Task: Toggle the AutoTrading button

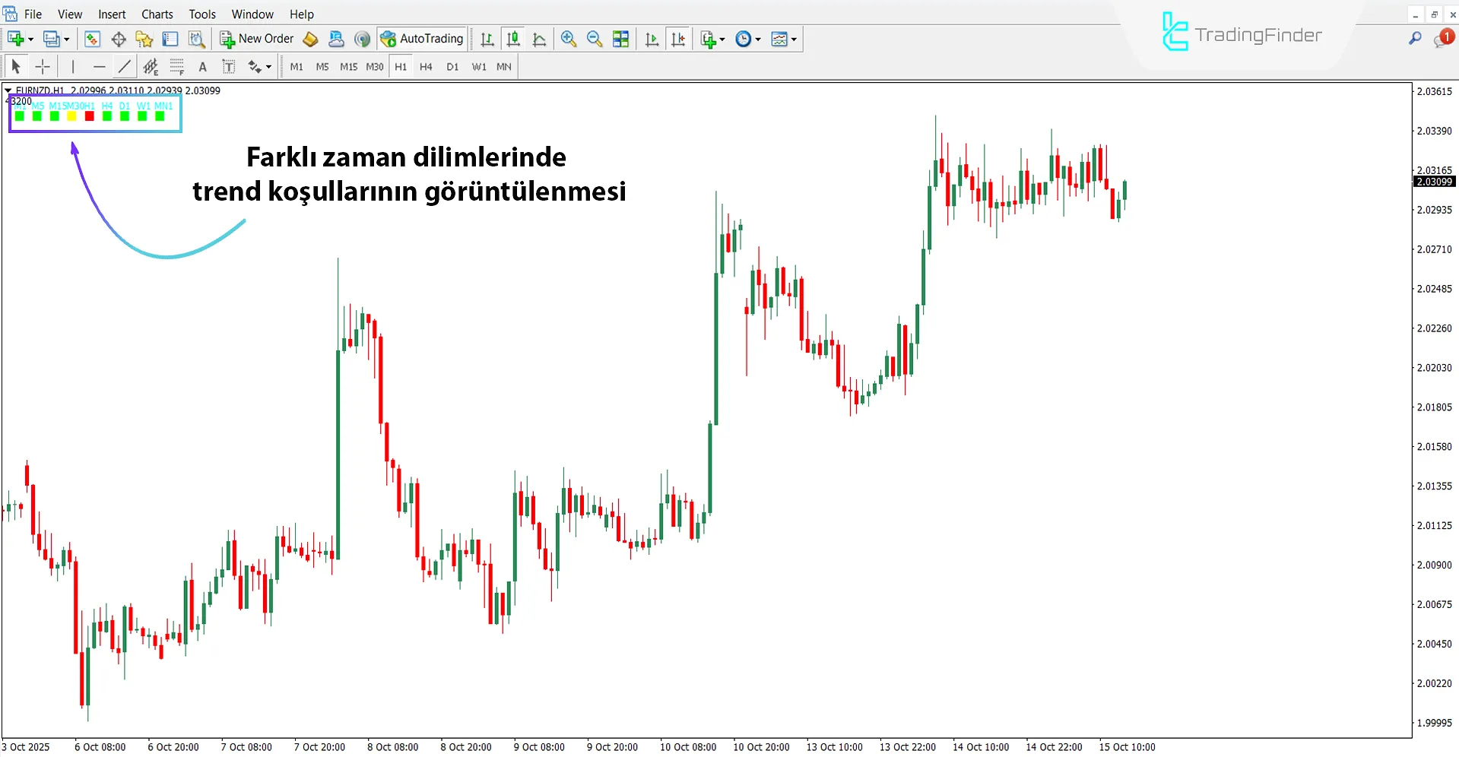Action: (422, 39)
